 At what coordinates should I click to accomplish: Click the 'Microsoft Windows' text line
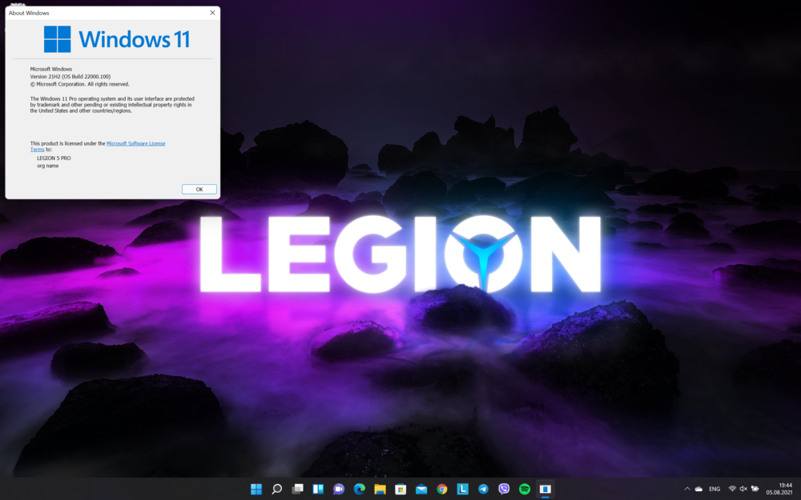tap(51, 69)
